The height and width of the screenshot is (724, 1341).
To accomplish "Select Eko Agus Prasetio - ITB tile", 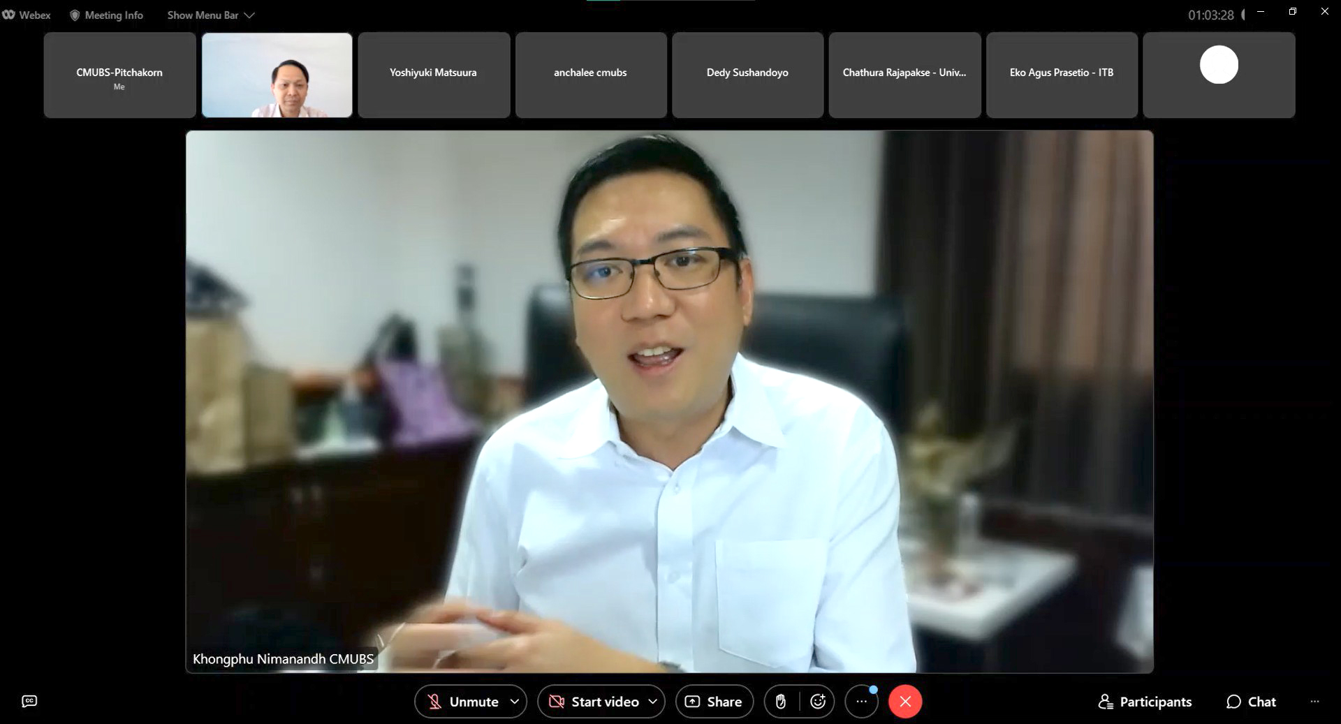I will click(1062, 75).
